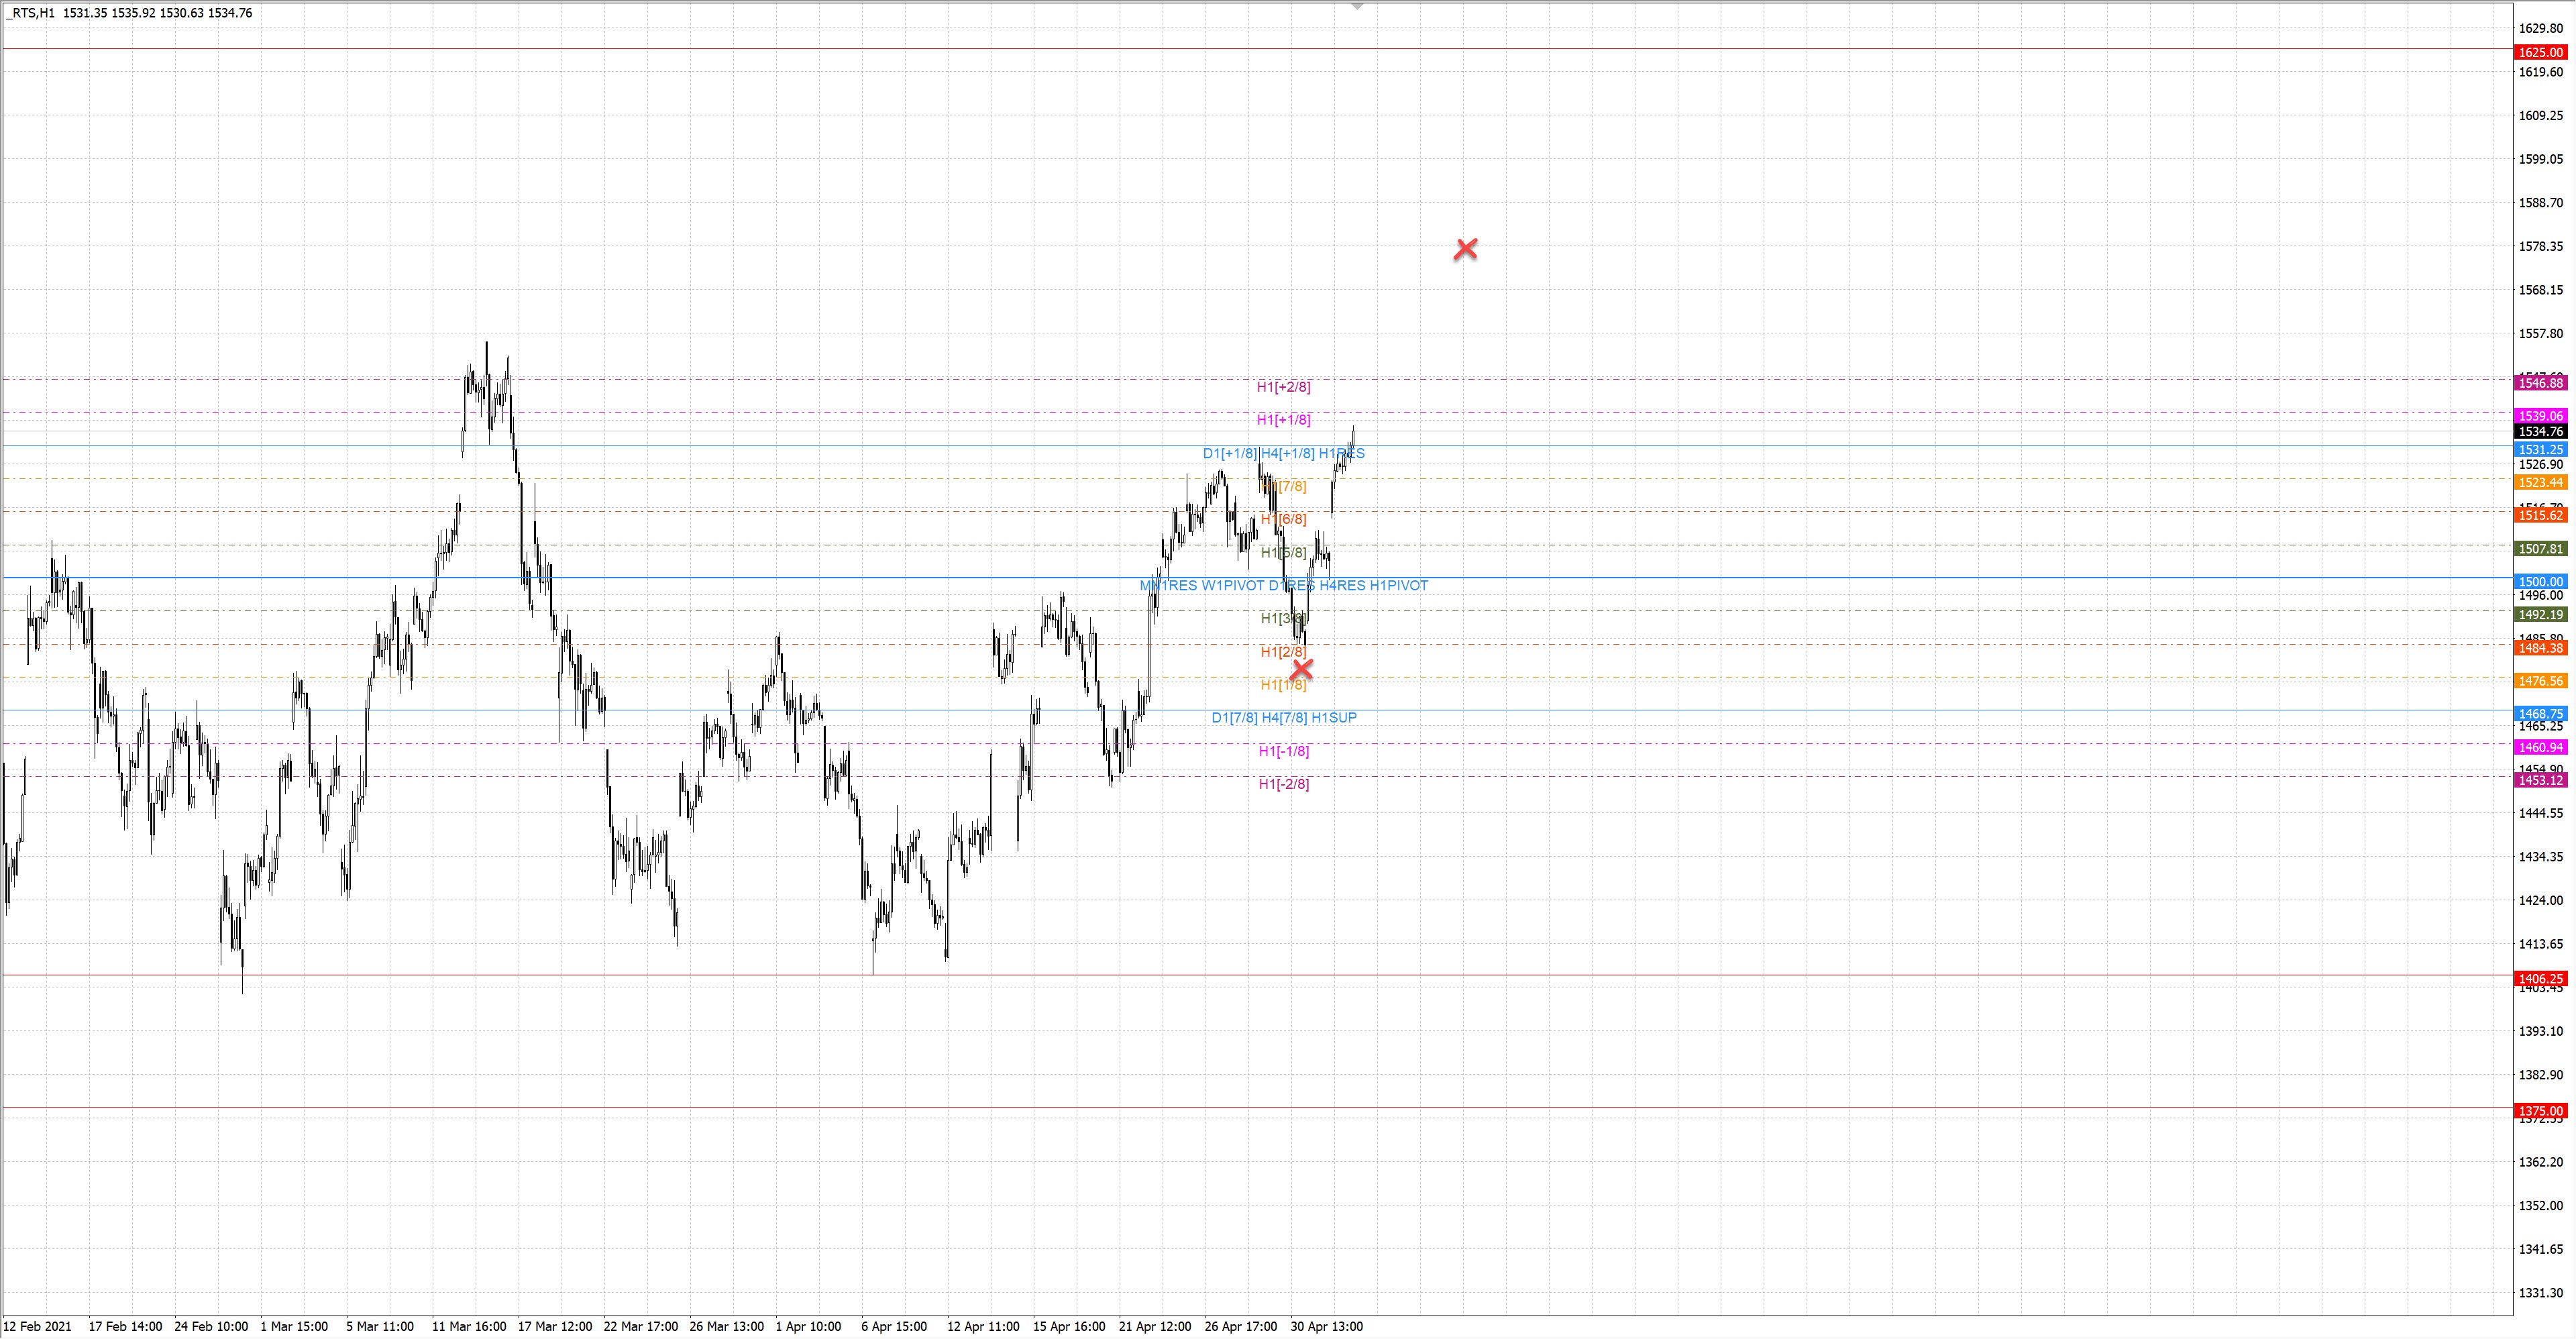Click the 11 Mar 16:00 time label

tap(468, 1326)
